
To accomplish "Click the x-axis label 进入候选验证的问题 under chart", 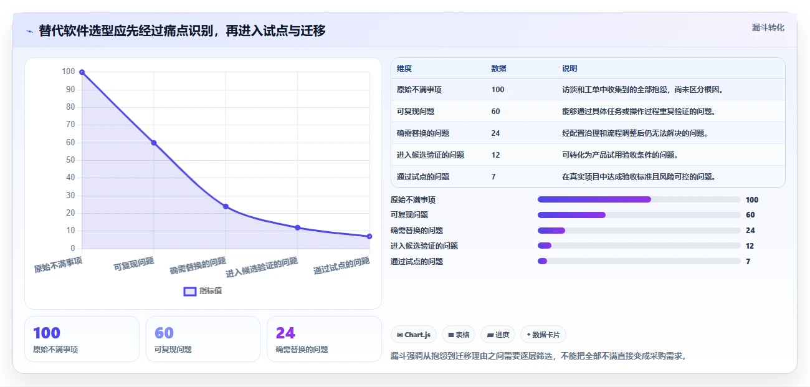I will point(262,267).
